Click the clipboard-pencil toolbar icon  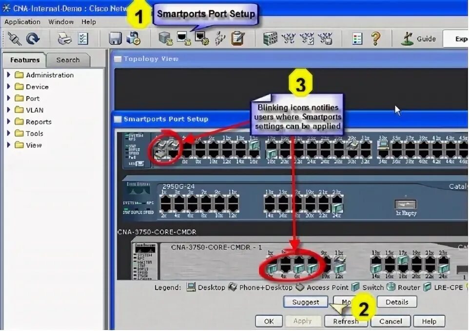[238, 38]
